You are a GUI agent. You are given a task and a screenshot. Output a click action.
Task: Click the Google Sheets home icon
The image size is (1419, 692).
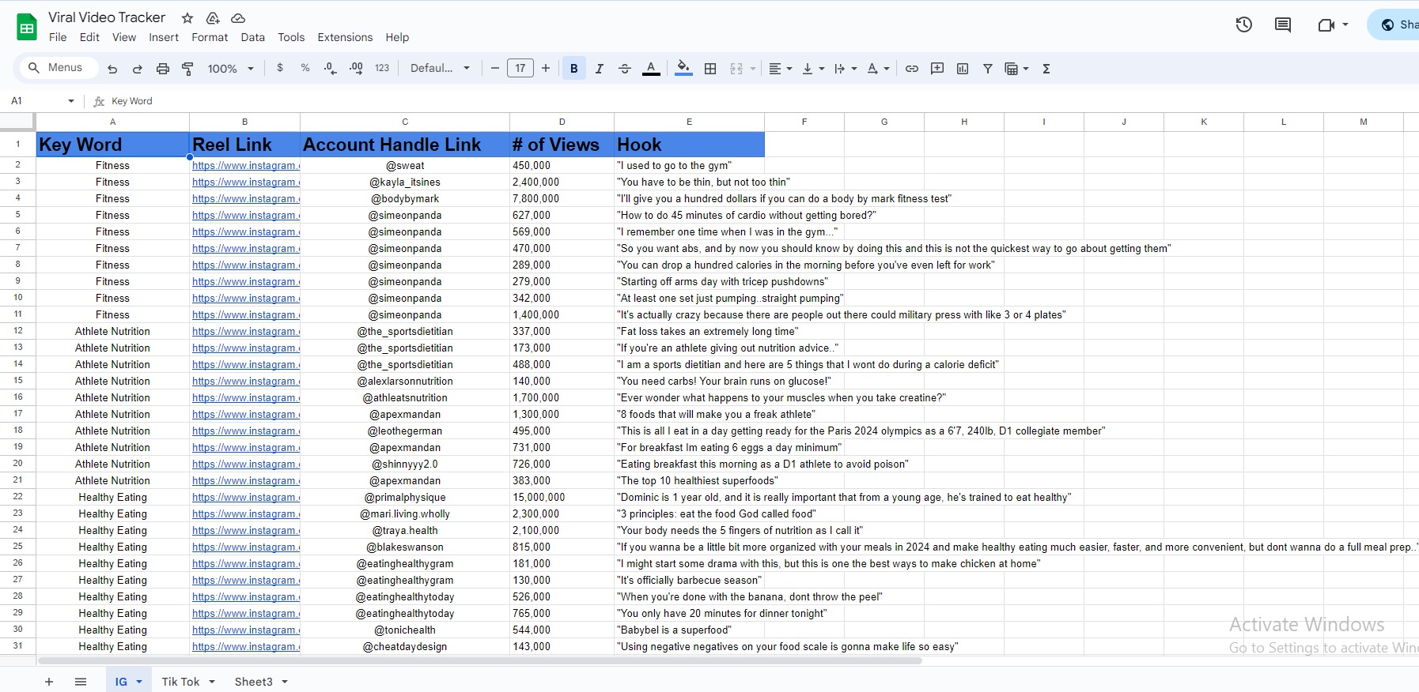pos(27,28)
